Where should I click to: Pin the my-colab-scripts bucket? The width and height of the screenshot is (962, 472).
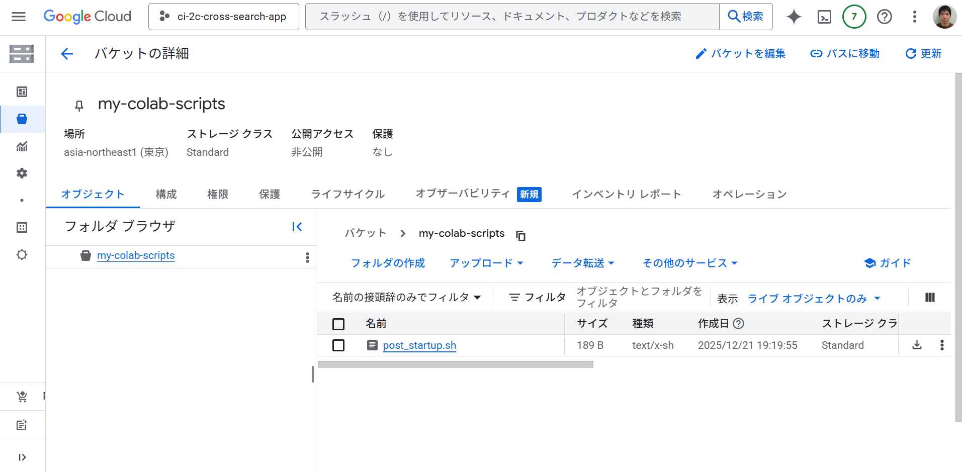pyautogui.click(x=79, y=105)
